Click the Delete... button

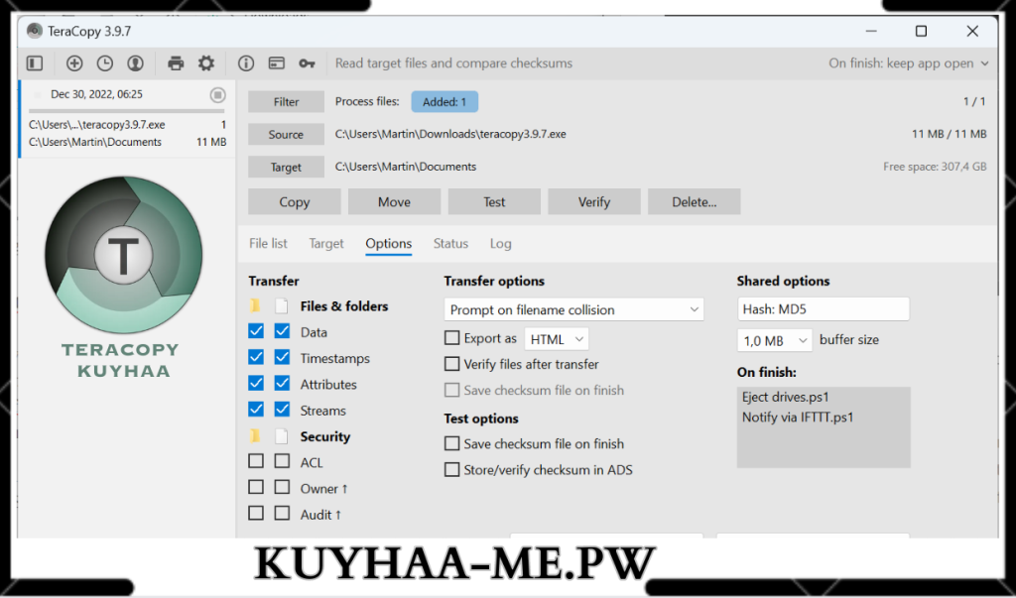pos(694,202)
